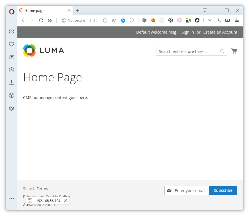Expand sidebar options via the ellipsis button
This screenshot has height=216, width=249.
[x=11, y=198]
